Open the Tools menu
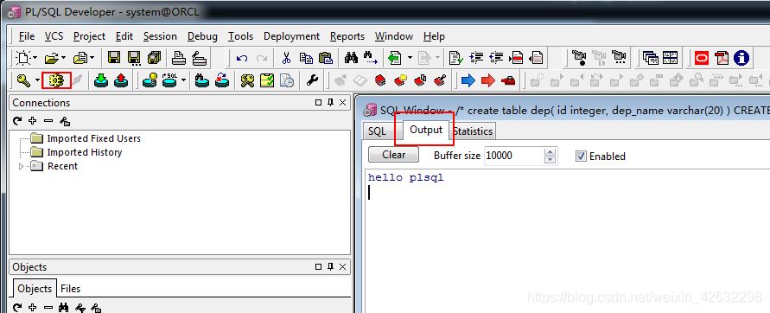 point(240,36)
